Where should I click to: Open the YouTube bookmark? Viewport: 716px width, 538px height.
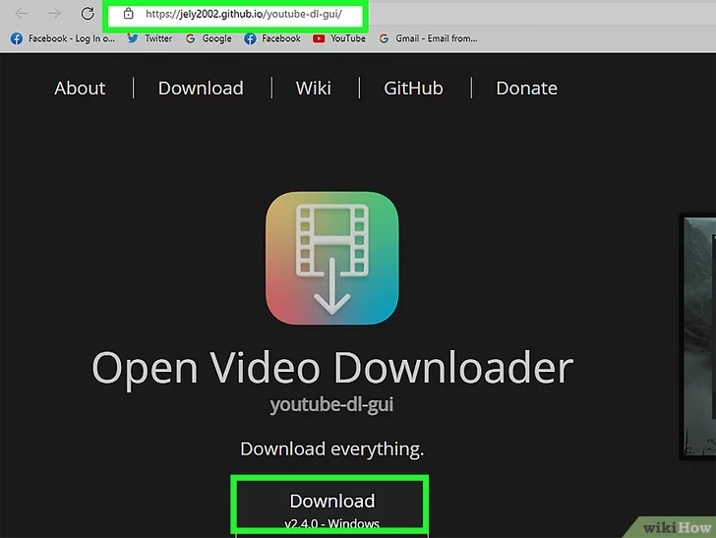[338, 38]
